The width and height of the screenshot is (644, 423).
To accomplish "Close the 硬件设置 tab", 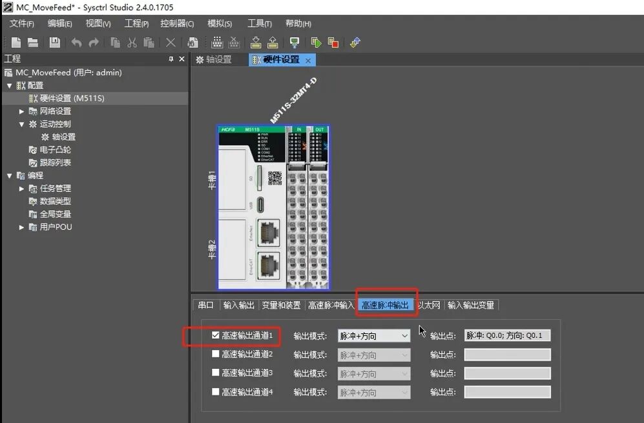I will tap(308, 60).
